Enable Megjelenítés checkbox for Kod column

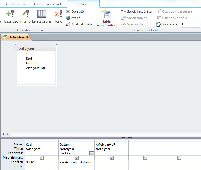click(x=42, y=158)
